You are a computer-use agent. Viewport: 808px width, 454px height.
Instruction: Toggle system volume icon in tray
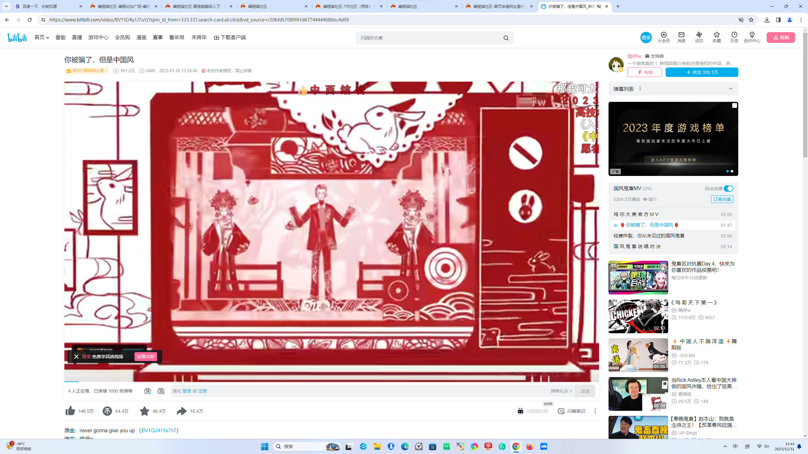point(767,446)
